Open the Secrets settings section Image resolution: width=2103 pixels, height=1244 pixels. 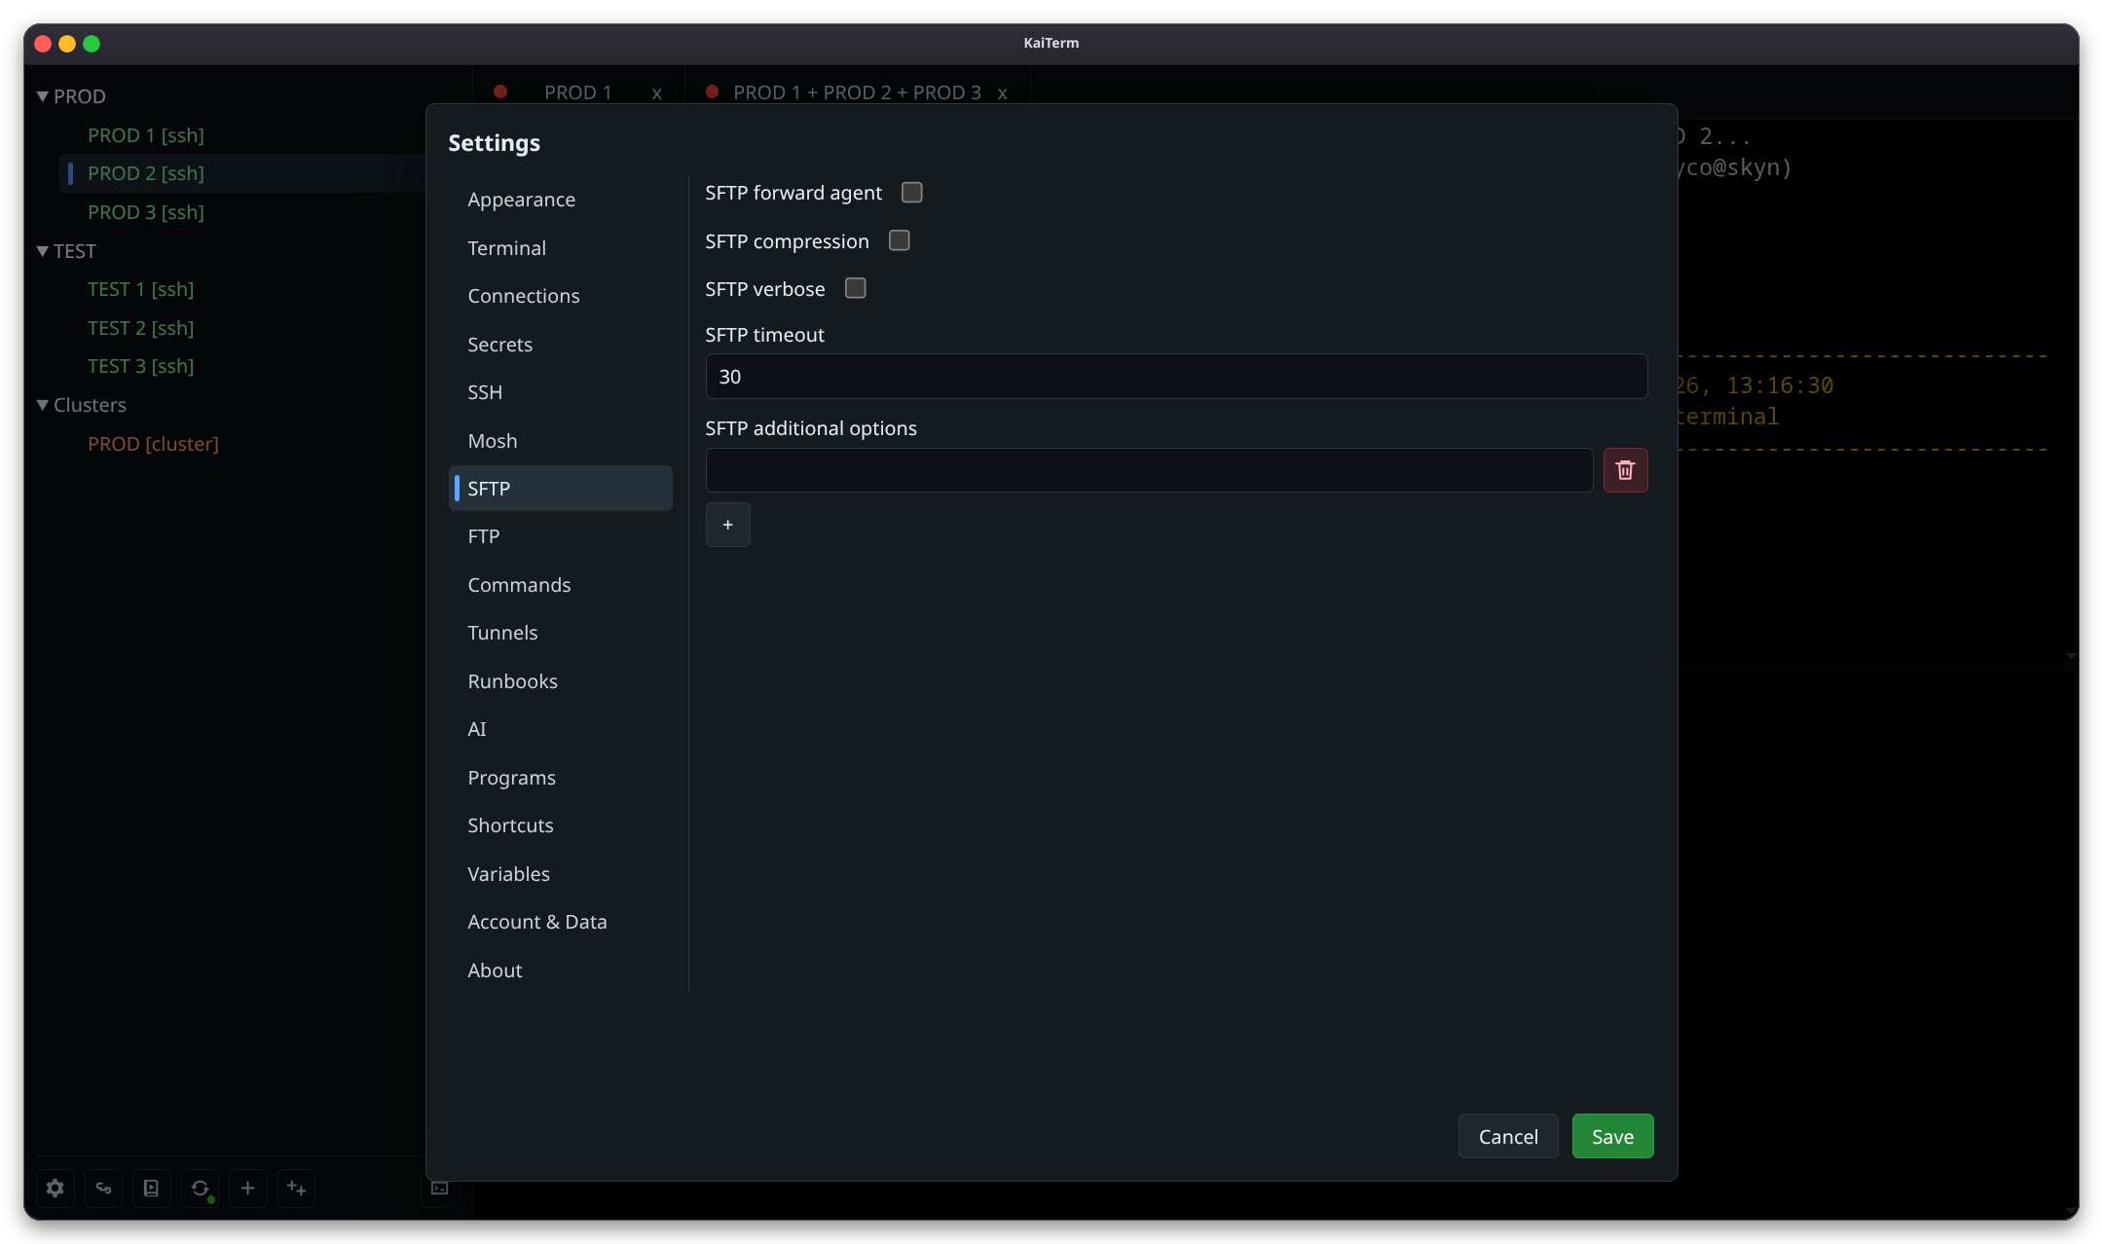pos(560,345)
